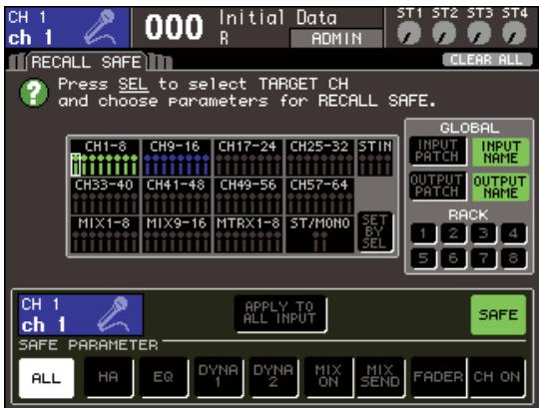The image size is (539, 408).
Task: Select the CH33-40 channel block
Action: 105,197
